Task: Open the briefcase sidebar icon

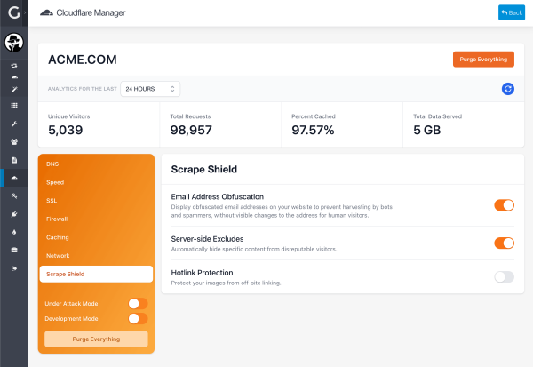Action: [x=14, y=250]
